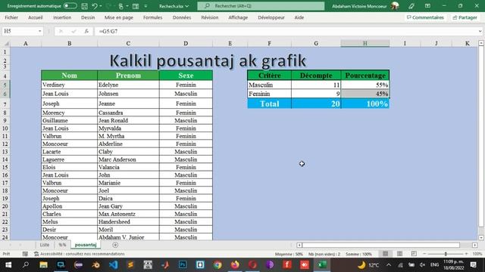This screenshot has height=272, width=485.
Task: Open Blender from the taskbar
Action: click(96, 265)
